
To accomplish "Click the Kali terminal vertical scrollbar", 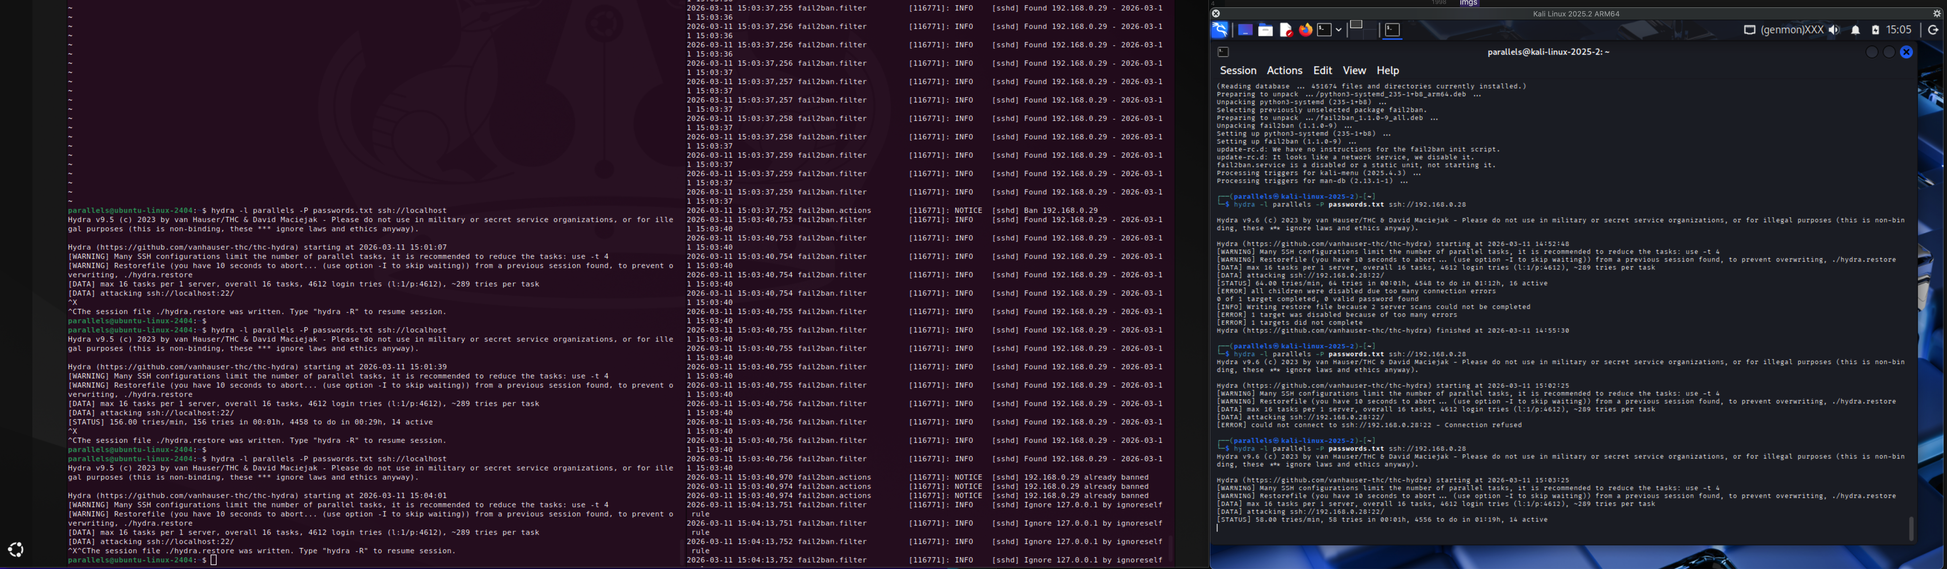I will point(1911,528).
